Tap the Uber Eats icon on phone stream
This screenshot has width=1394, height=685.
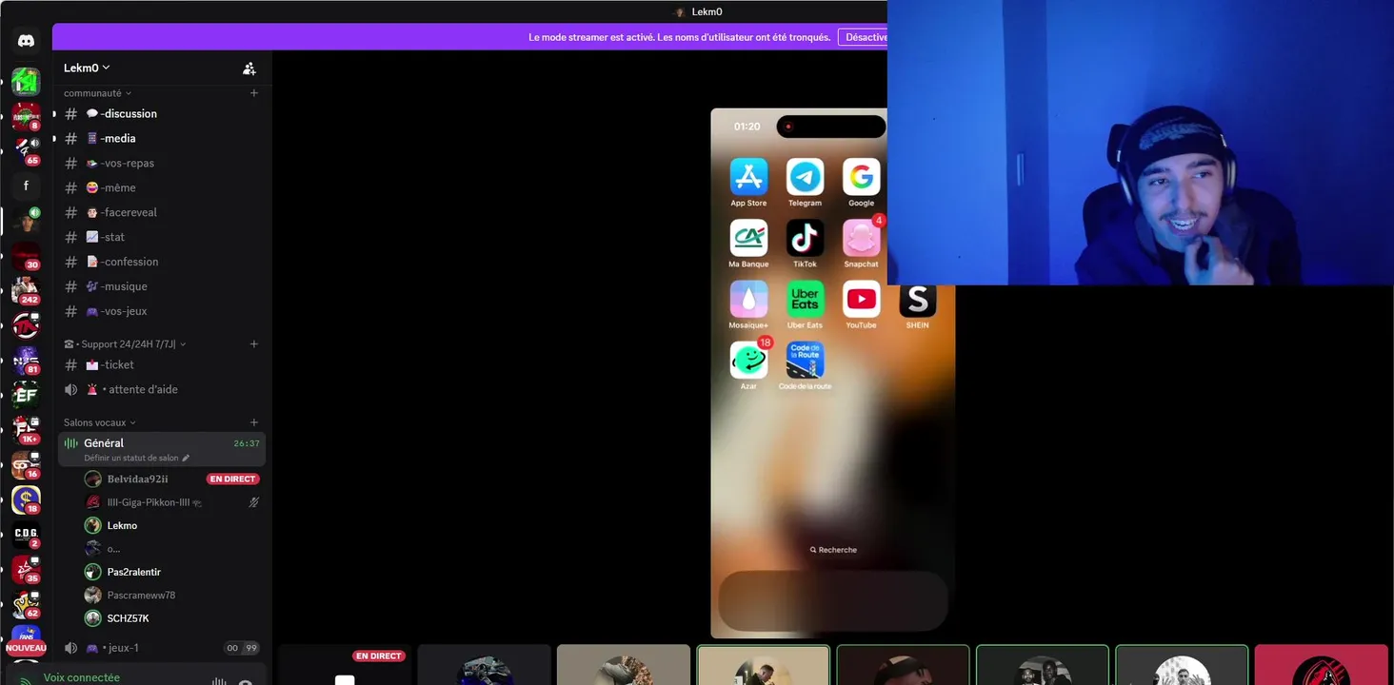pyautogui.click(x=805, y=299)
